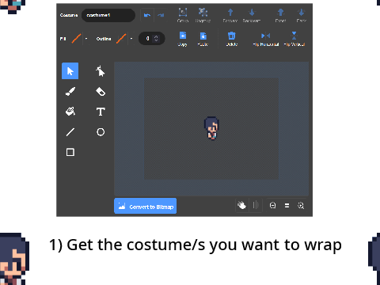Choose the Line tool
Viewport: 380px width, 285px height.
point(70,132)
